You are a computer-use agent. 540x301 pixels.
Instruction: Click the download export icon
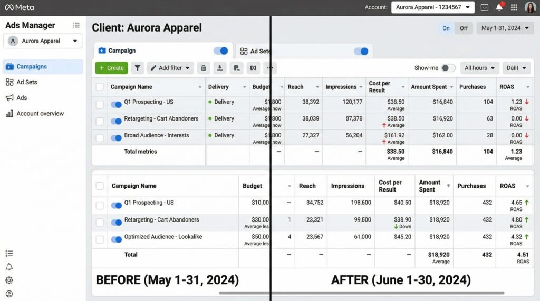220,68
